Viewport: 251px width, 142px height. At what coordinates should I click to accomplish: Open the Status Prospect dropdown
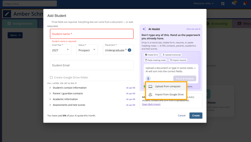click(87, 50)
